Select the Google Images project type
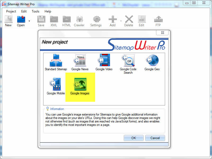The width and height of the screenshot is (212, 159). click(x=80, y=86)
